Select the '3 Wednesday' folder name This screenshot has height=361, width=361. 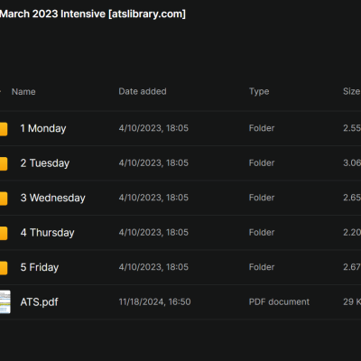coord(52,198)
